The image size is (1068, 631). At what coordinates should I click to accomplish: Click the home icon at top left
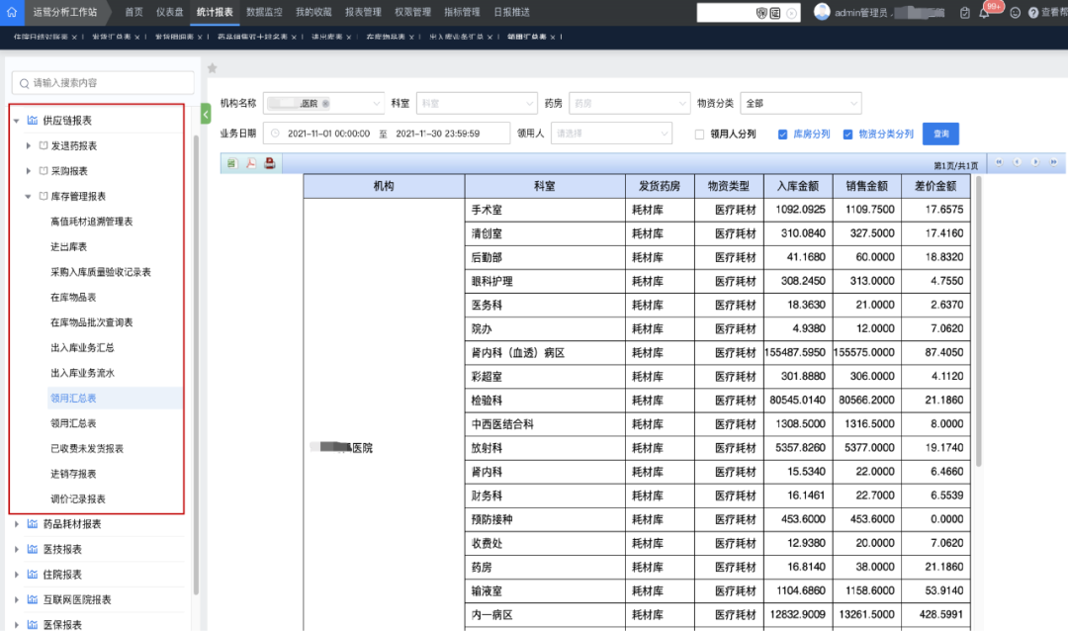tap(13, 12)
